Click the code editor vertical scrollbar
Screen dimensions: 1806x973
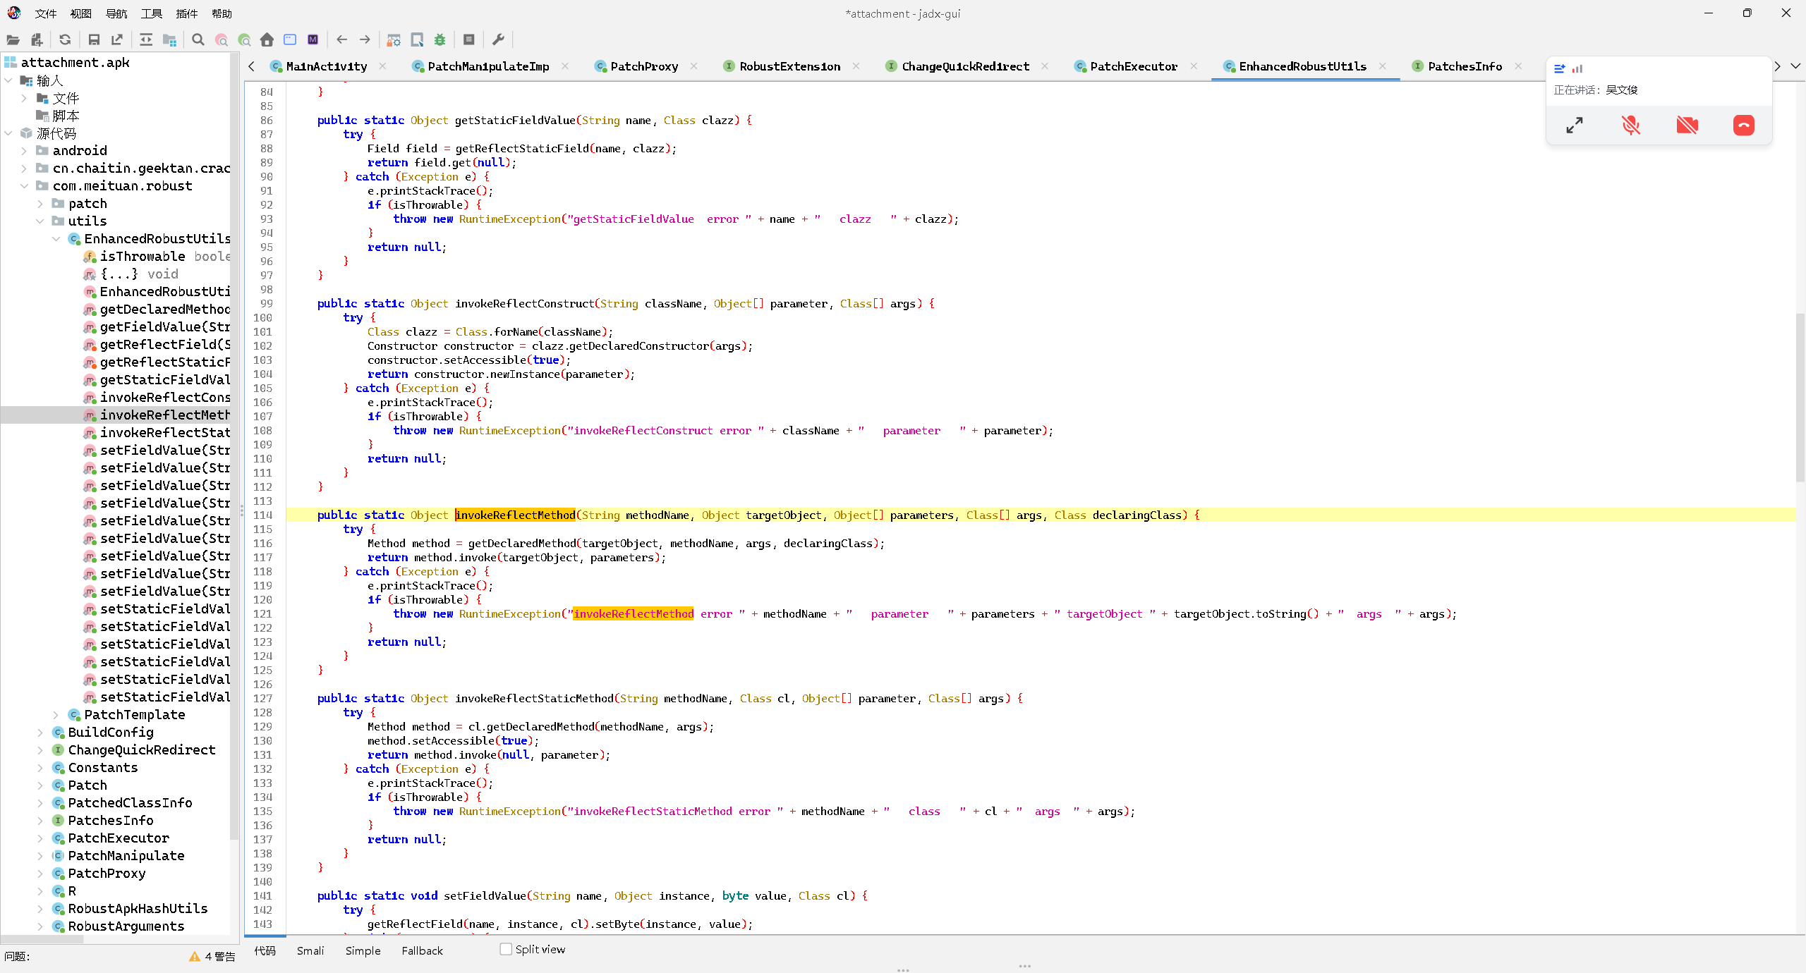point(1800,398)
